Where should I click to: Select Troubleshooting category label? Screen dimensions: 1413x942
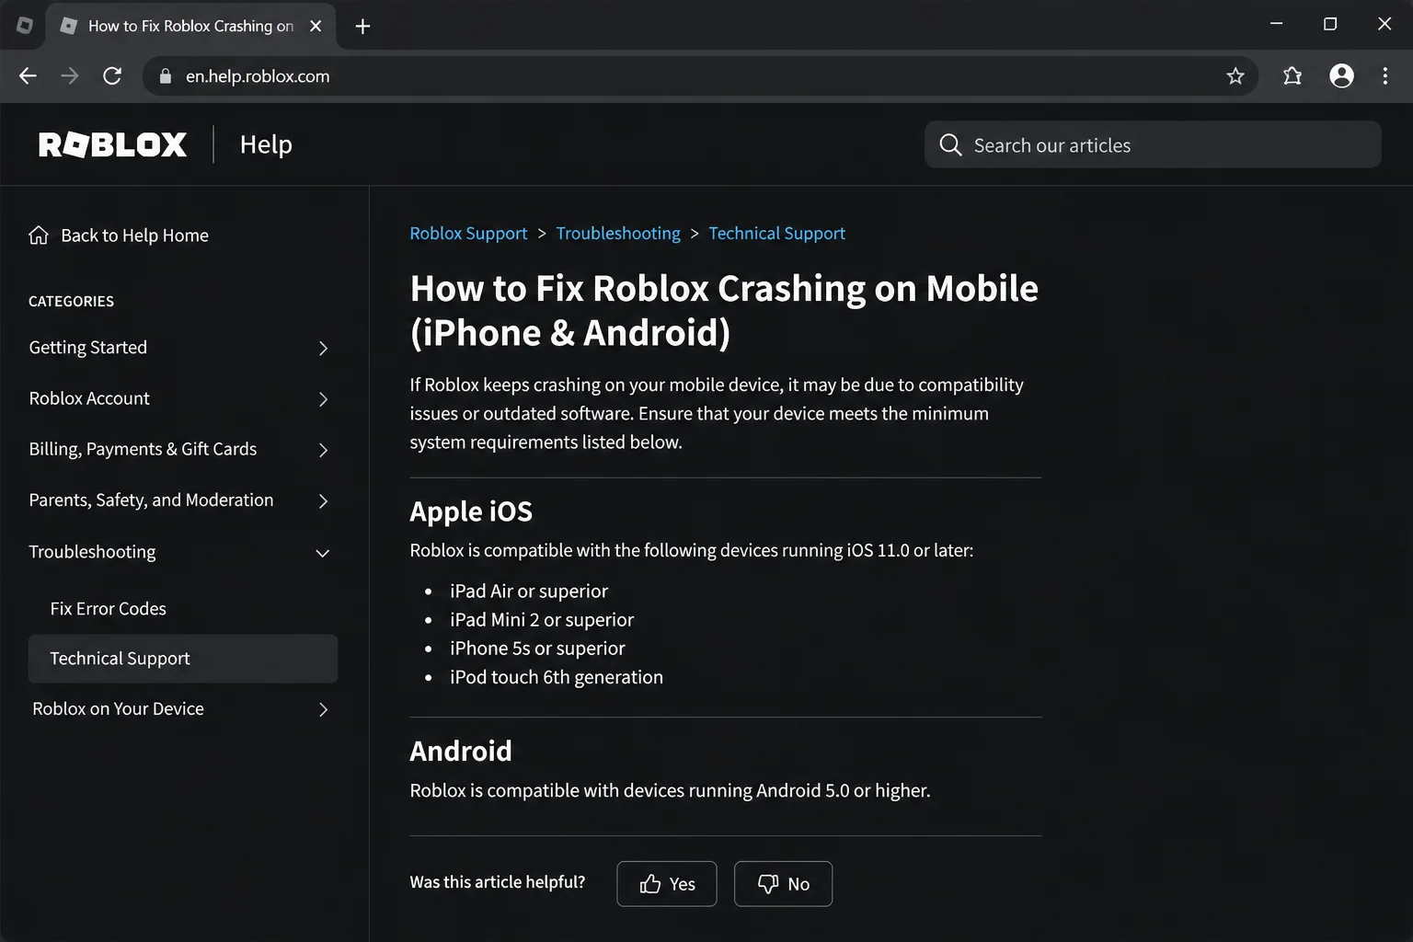[92, 552]
